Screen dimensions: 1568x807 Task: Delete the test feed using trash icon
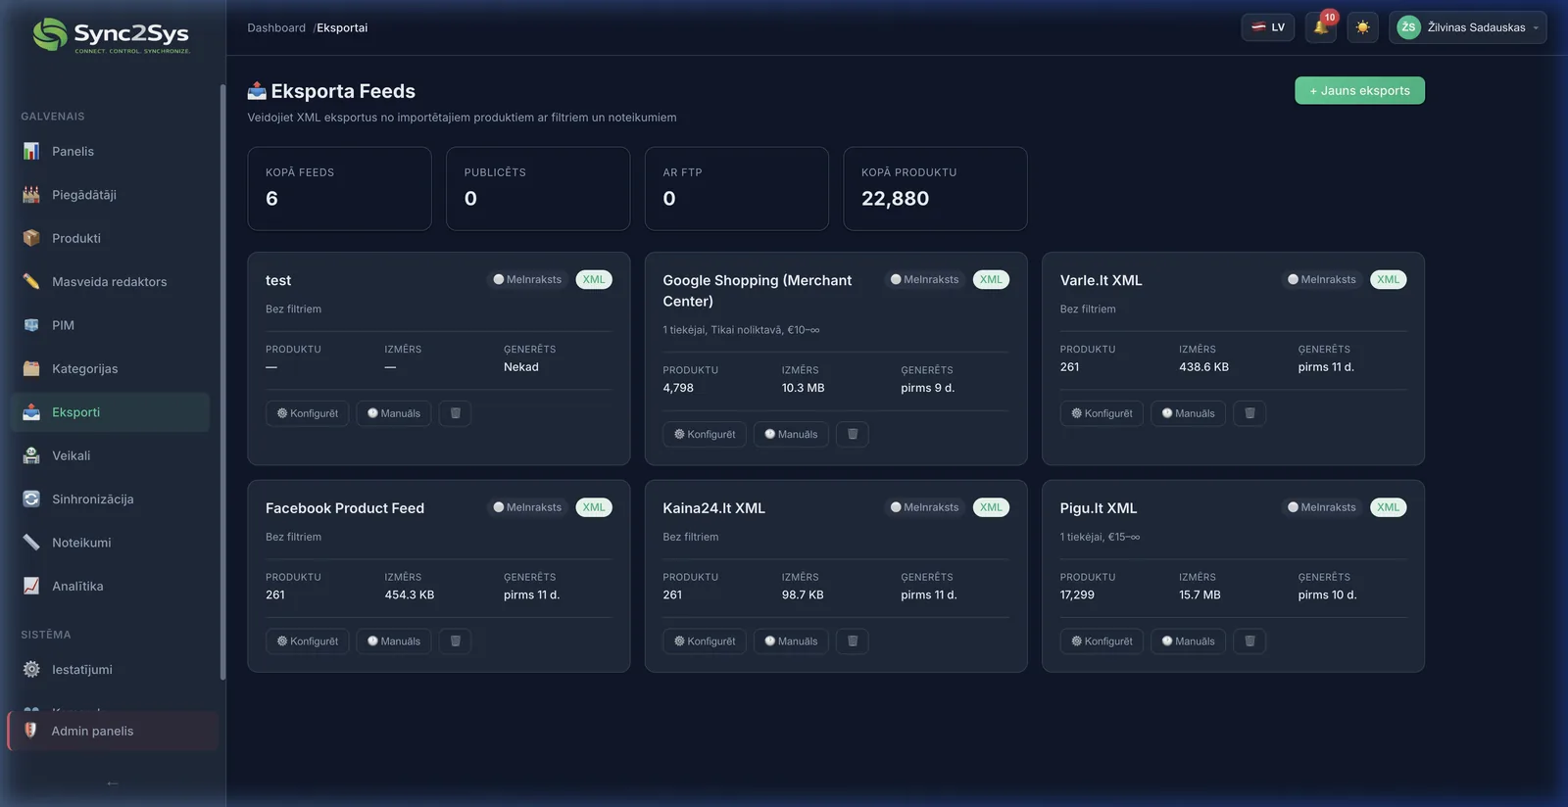click(x=455, y=413)
